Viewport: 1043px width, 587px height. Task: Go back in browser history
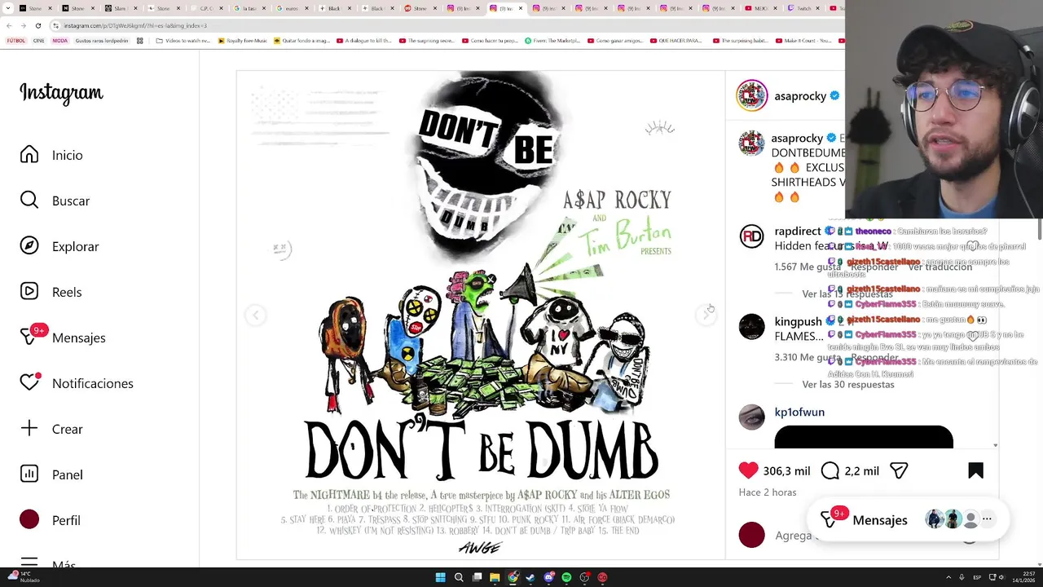[10, 25]
